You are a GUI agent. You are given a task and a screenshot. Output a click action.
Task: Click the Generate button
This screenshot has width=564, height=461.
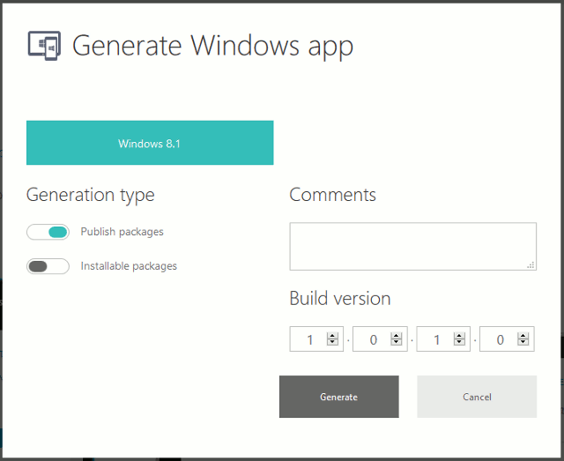coord(338,397)
